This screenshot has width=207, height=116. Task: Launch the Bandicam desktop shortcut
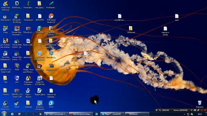39,67
